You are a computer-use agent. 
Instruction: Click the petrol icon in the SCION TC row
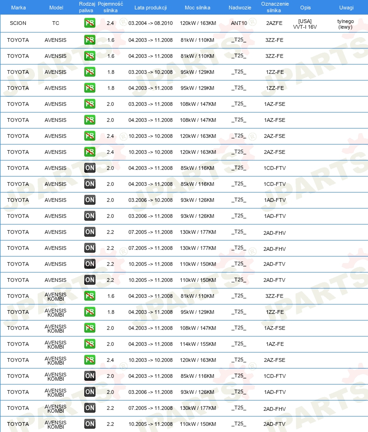90,23
